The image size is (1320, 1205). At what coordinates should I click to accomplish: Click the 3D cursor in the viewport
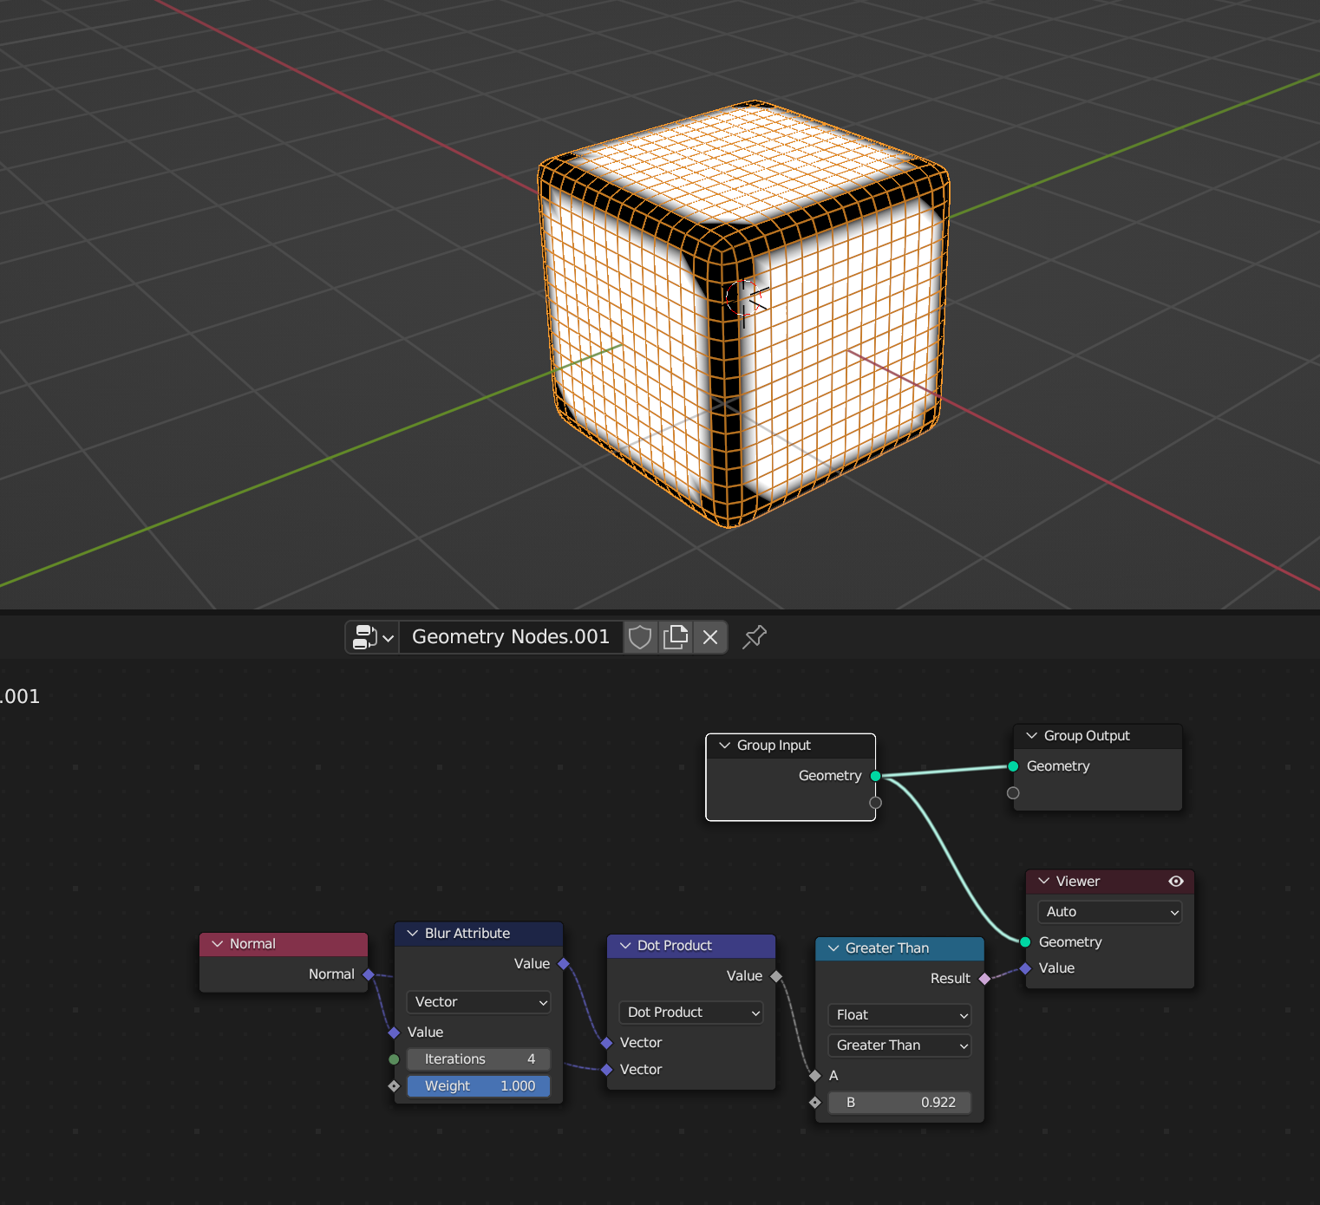coord(744,299)
